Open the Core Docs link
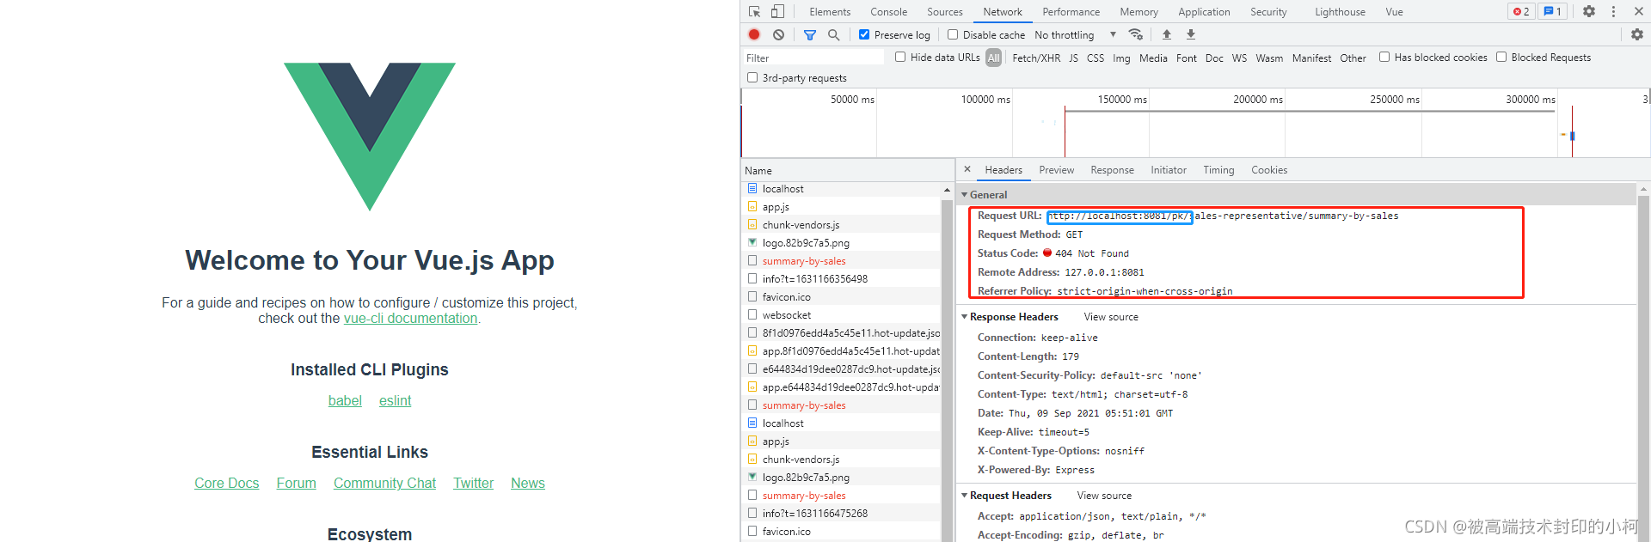 tap(226, 483)
